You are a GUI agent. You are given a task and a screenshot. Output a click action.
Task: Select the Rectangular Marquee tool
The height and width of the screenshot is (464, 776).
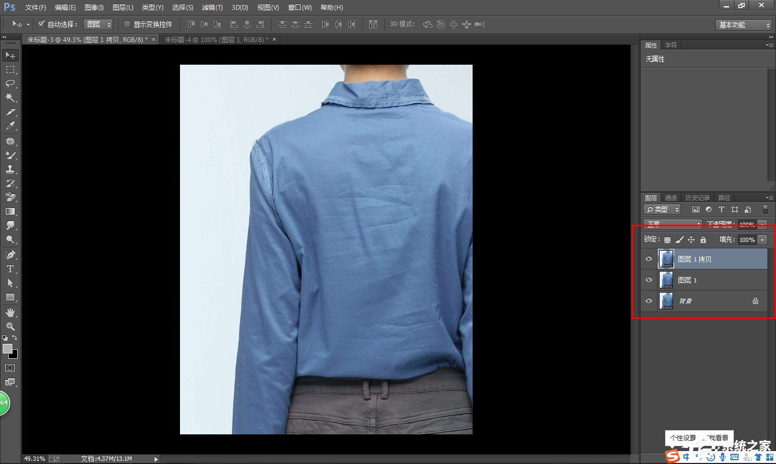coord(10,69)
